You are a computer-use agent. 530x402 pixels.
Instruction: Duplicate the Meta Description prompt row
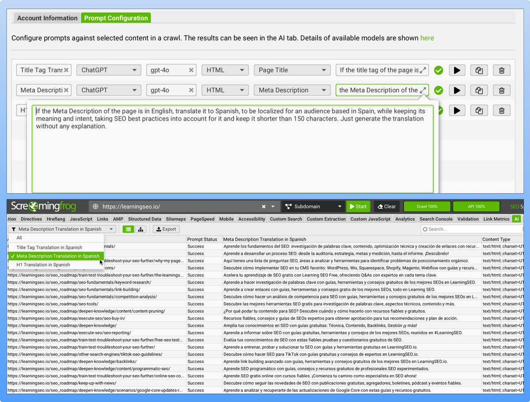[479, 90]
